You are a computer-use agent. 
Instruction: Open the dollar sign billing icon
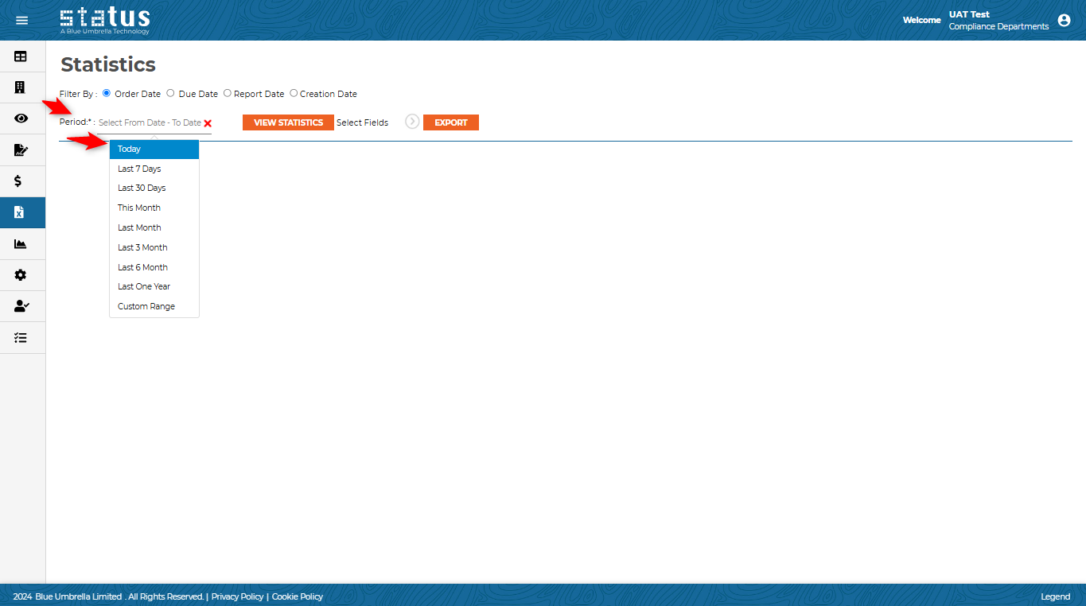coord(19,181)
